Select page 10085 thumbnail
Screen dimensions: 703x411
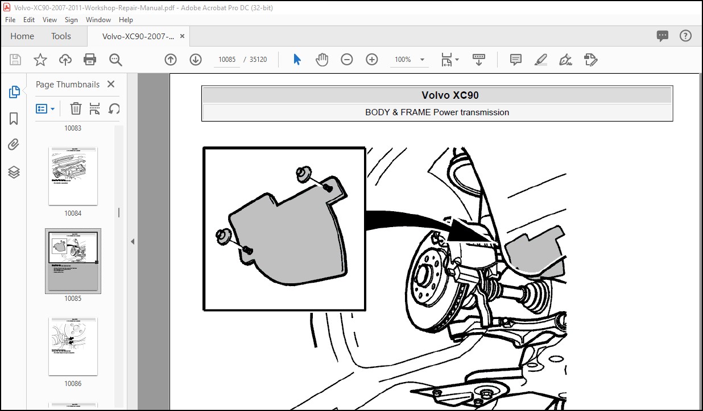click(x=73, y=261)
